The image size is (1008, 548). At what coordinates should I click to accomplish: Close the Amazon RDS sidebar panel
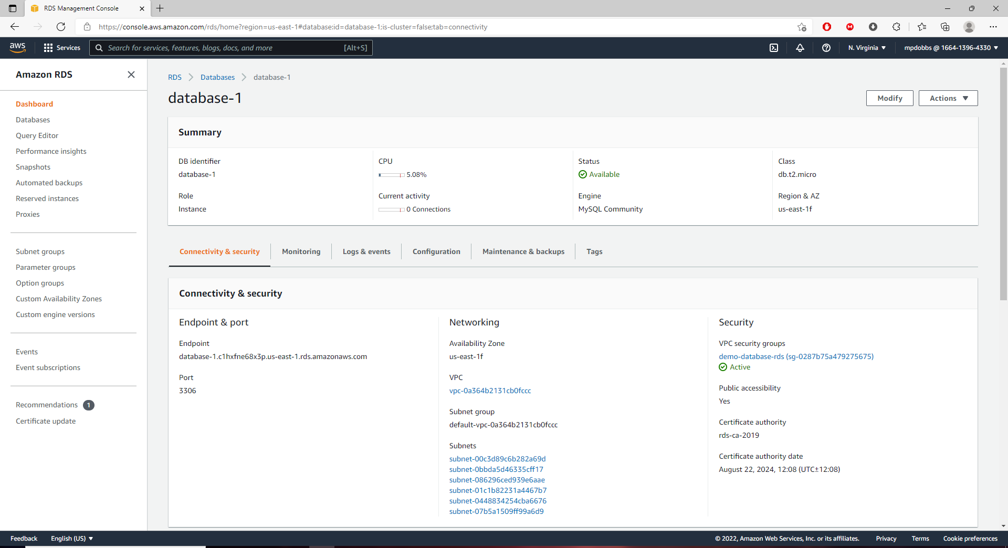131,75
